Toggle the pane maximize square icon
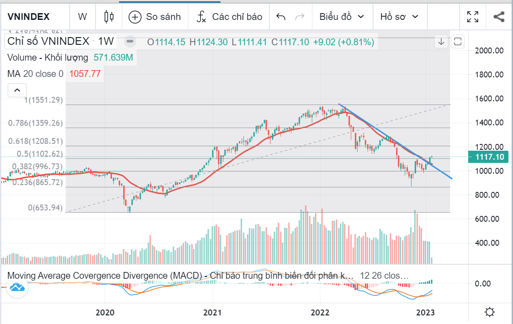 [x=457, y=42]
